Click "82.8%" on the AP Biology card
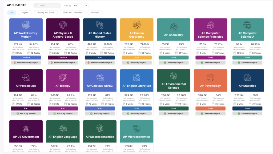273x154 pixels. pos(71,96)
